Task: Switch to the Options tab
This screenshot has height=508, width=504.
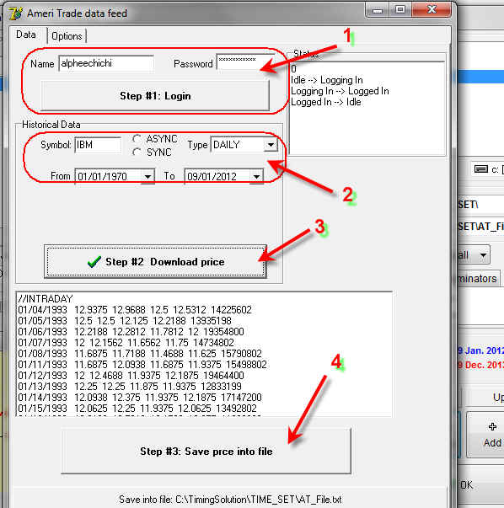Action: pos(67,36)
